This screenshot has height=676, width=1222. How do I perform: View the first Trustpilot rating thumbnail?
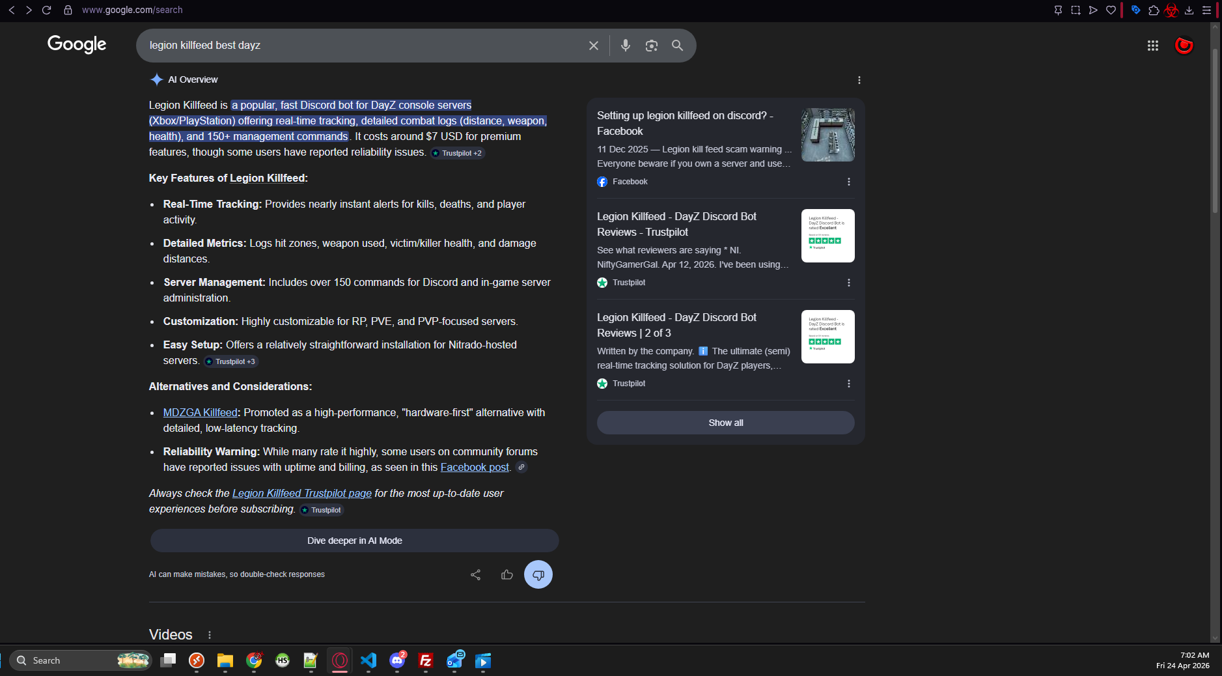828,236
